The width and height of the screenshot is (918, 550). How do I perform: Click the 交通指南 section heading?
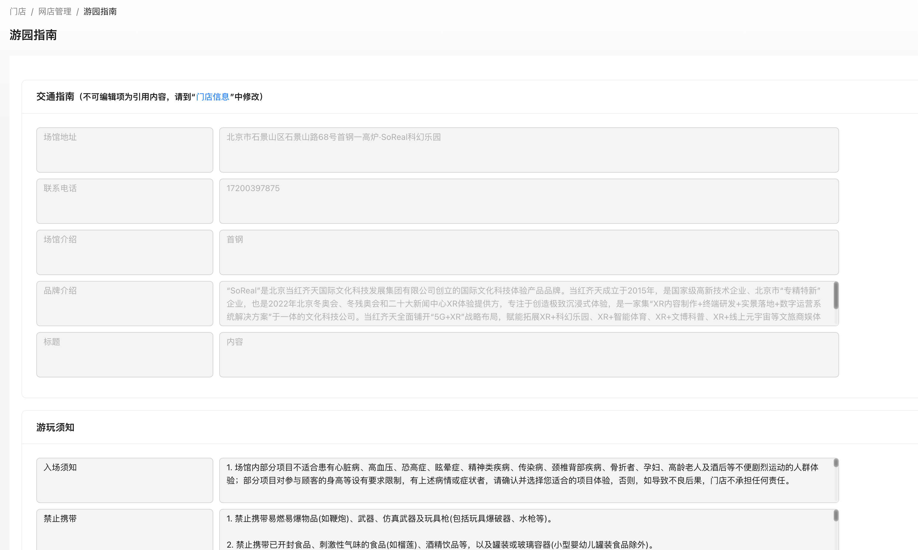coord(55,97)
